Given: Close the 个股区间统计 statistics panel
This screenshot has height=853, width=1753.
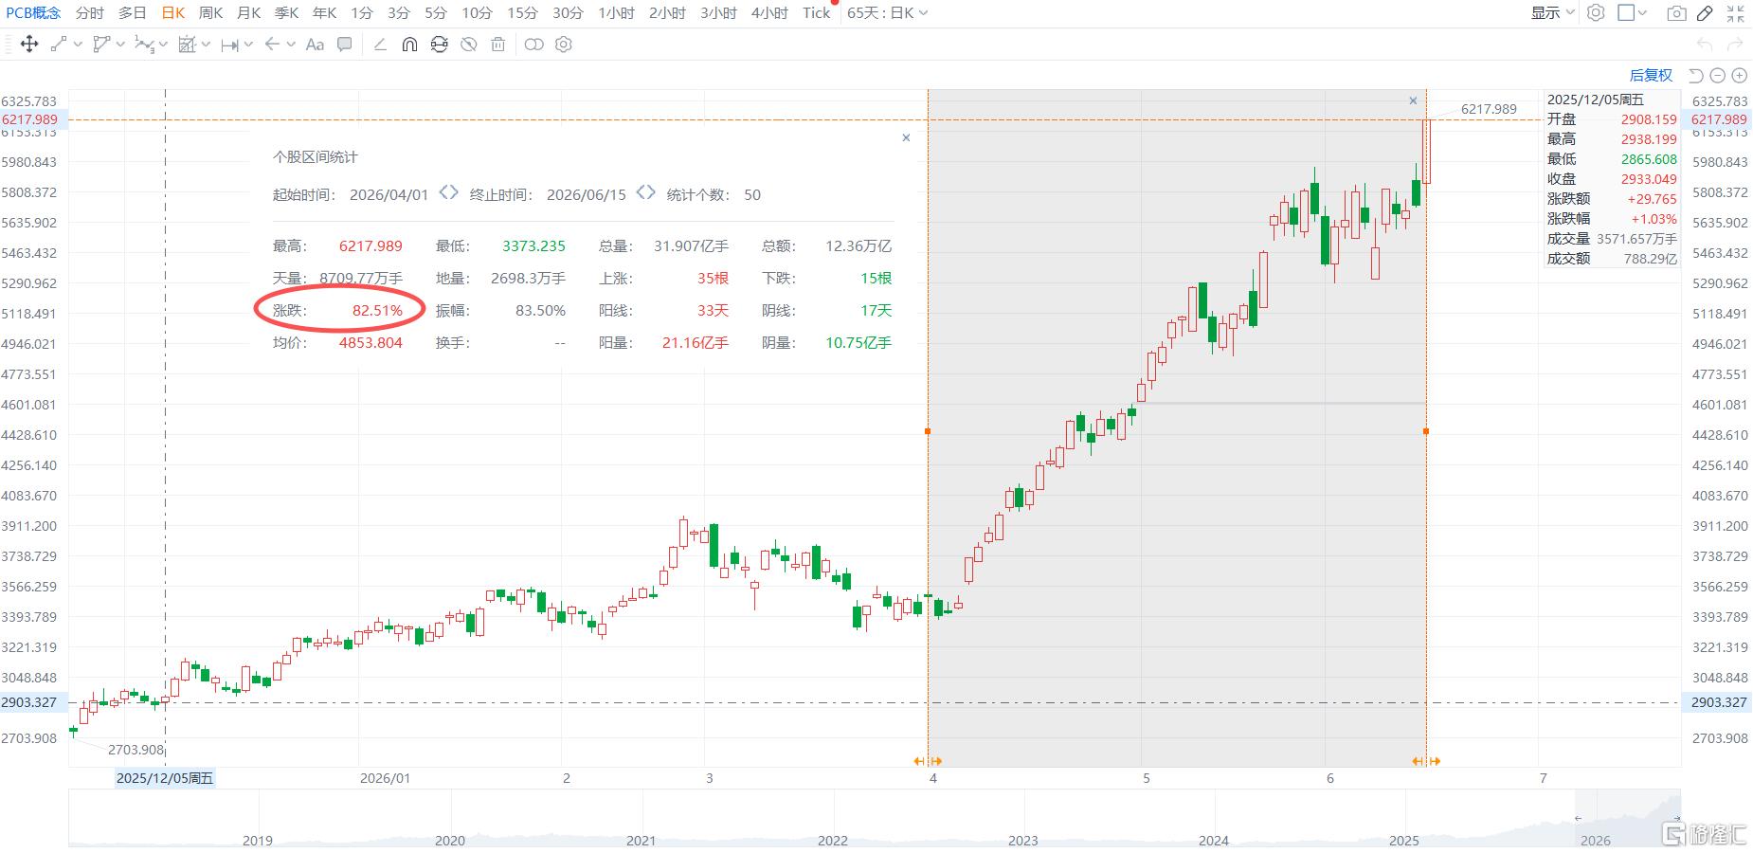Looking at the screenshot, I should (x=906, y=137).
